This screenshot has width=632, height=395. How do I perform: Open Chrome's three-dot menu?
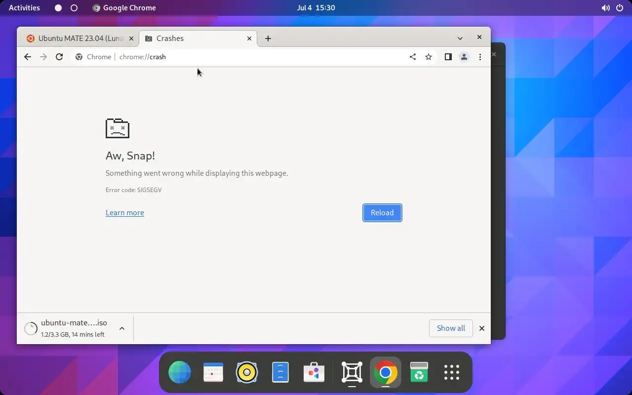pos(480,57)
